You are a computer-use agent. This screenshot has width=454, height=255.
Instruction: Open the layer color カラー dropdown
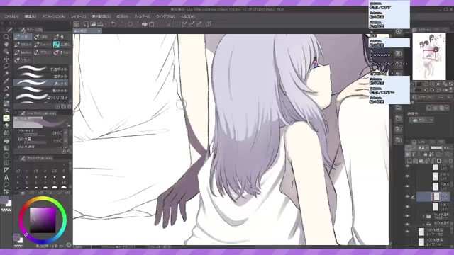421,120
